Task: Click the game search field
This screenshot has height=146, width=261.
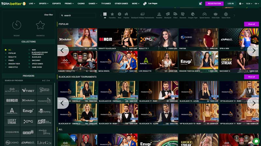Action: pyautogui.click(x=78, y=15)
